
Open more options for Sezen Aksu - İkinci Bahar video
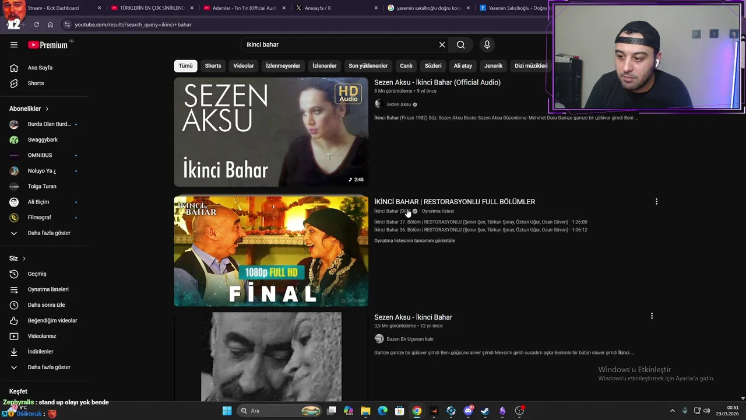click(652, 316)
